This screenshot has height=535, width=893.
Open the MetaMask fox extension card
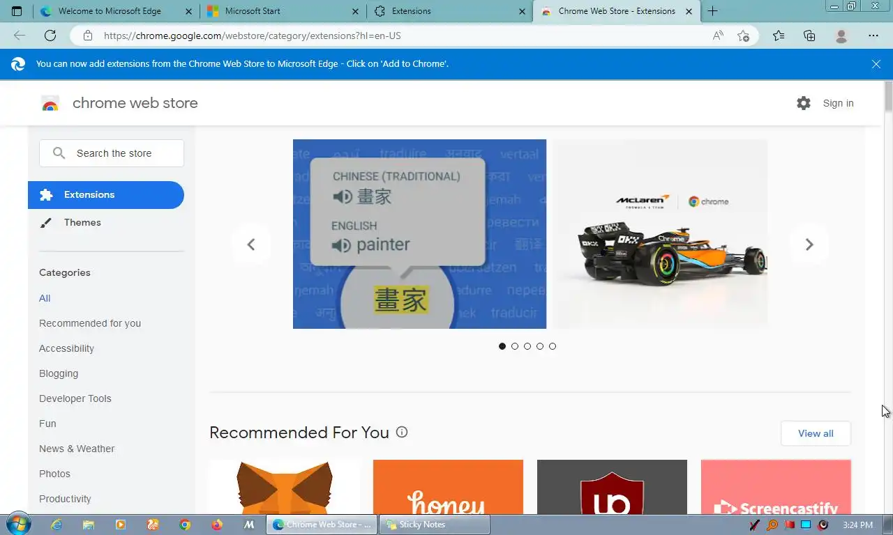tap(284, 487)
